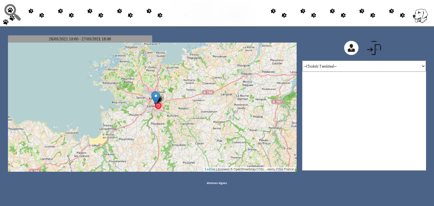Viewport: 434px width, 206px height.
Task: Click the Cavan label on the map
Action: pyautogui.click(x=199, y=143)
